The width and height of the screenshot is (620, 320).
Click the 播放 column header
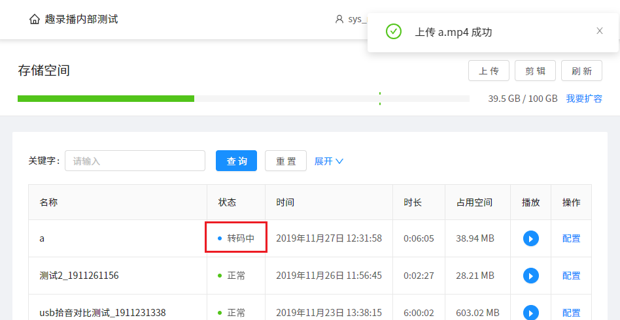531,202
